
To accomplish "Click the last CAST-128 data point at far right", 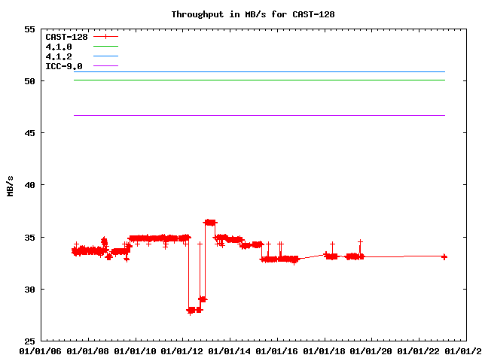I will click(x=444, y=256).
